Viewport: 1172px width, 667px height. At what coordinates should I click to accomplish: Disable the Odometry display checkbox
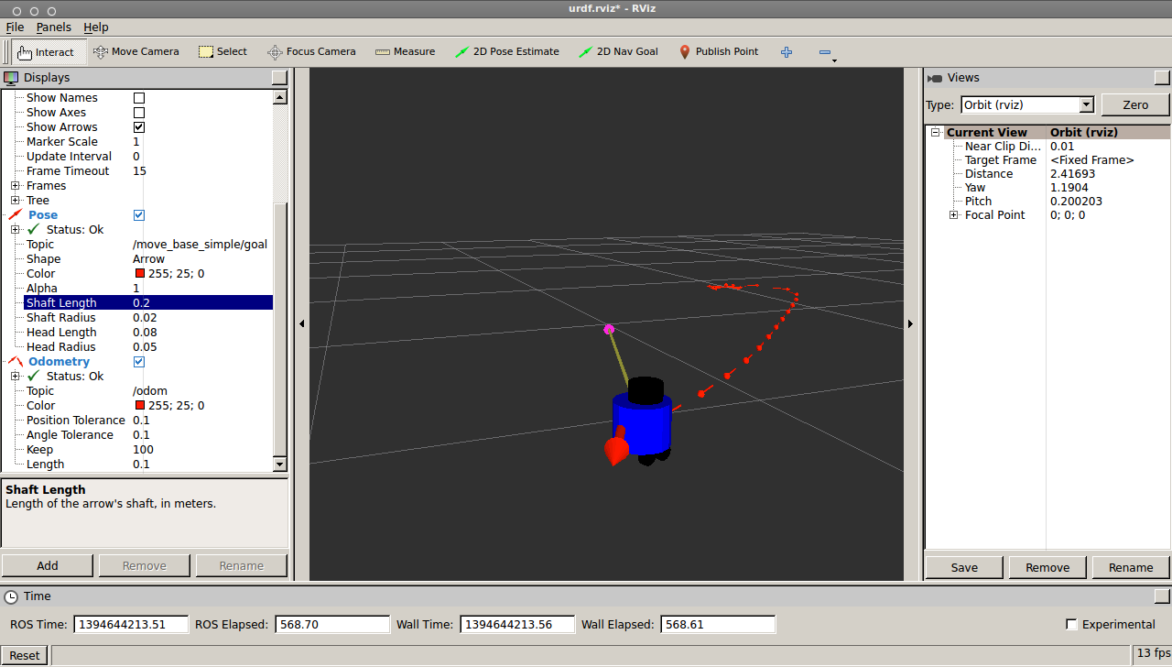click(x=139, y=362)
